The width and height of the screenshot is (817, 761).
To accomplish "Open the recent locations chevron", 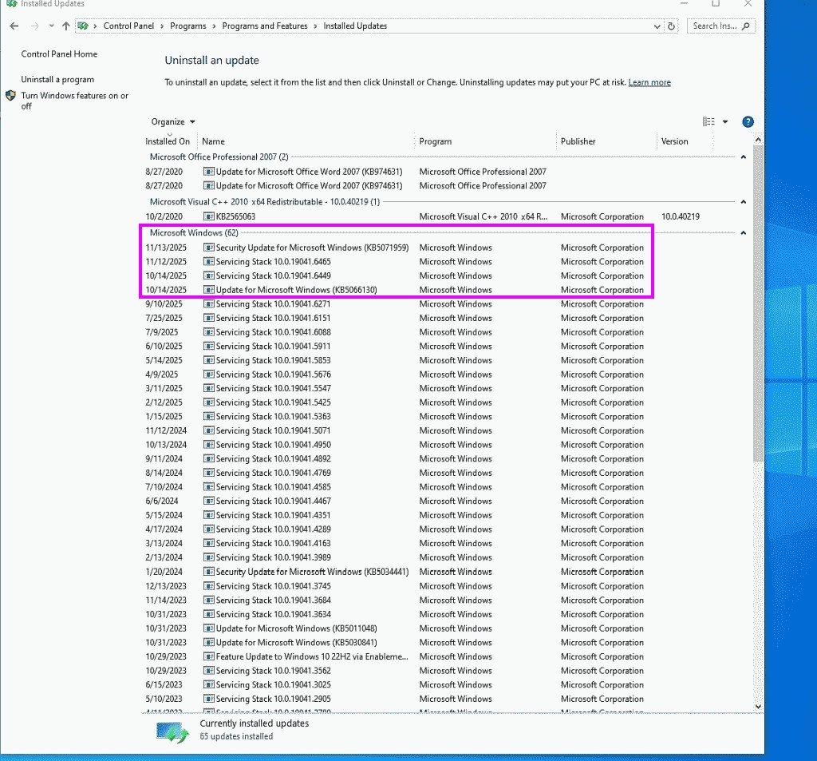I will (x=51, y=26).
